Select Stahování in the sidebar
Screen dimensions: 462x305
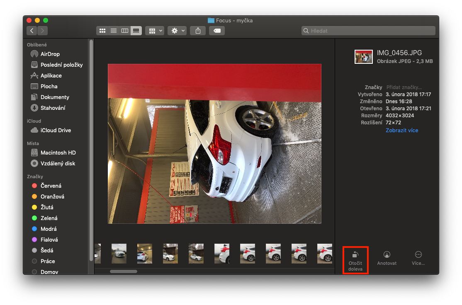(53, 108)
